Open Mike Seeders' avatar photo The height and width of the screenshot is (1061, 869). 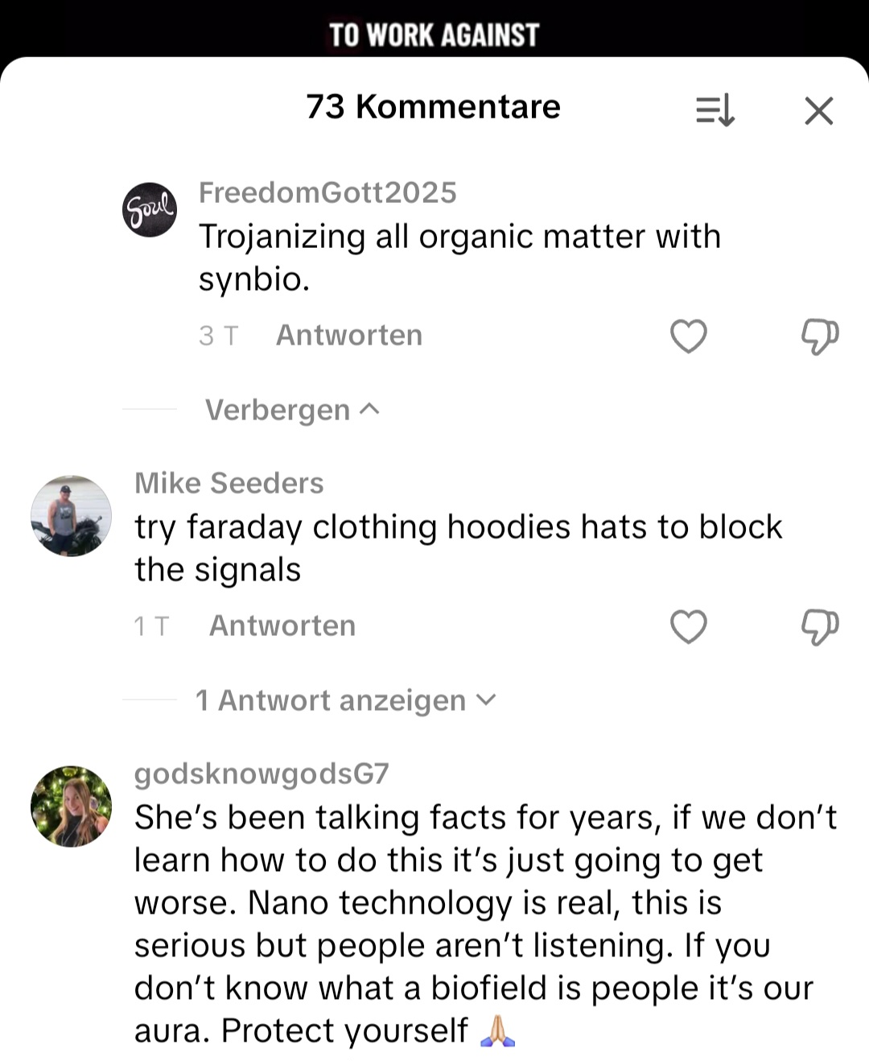point(71,516)
